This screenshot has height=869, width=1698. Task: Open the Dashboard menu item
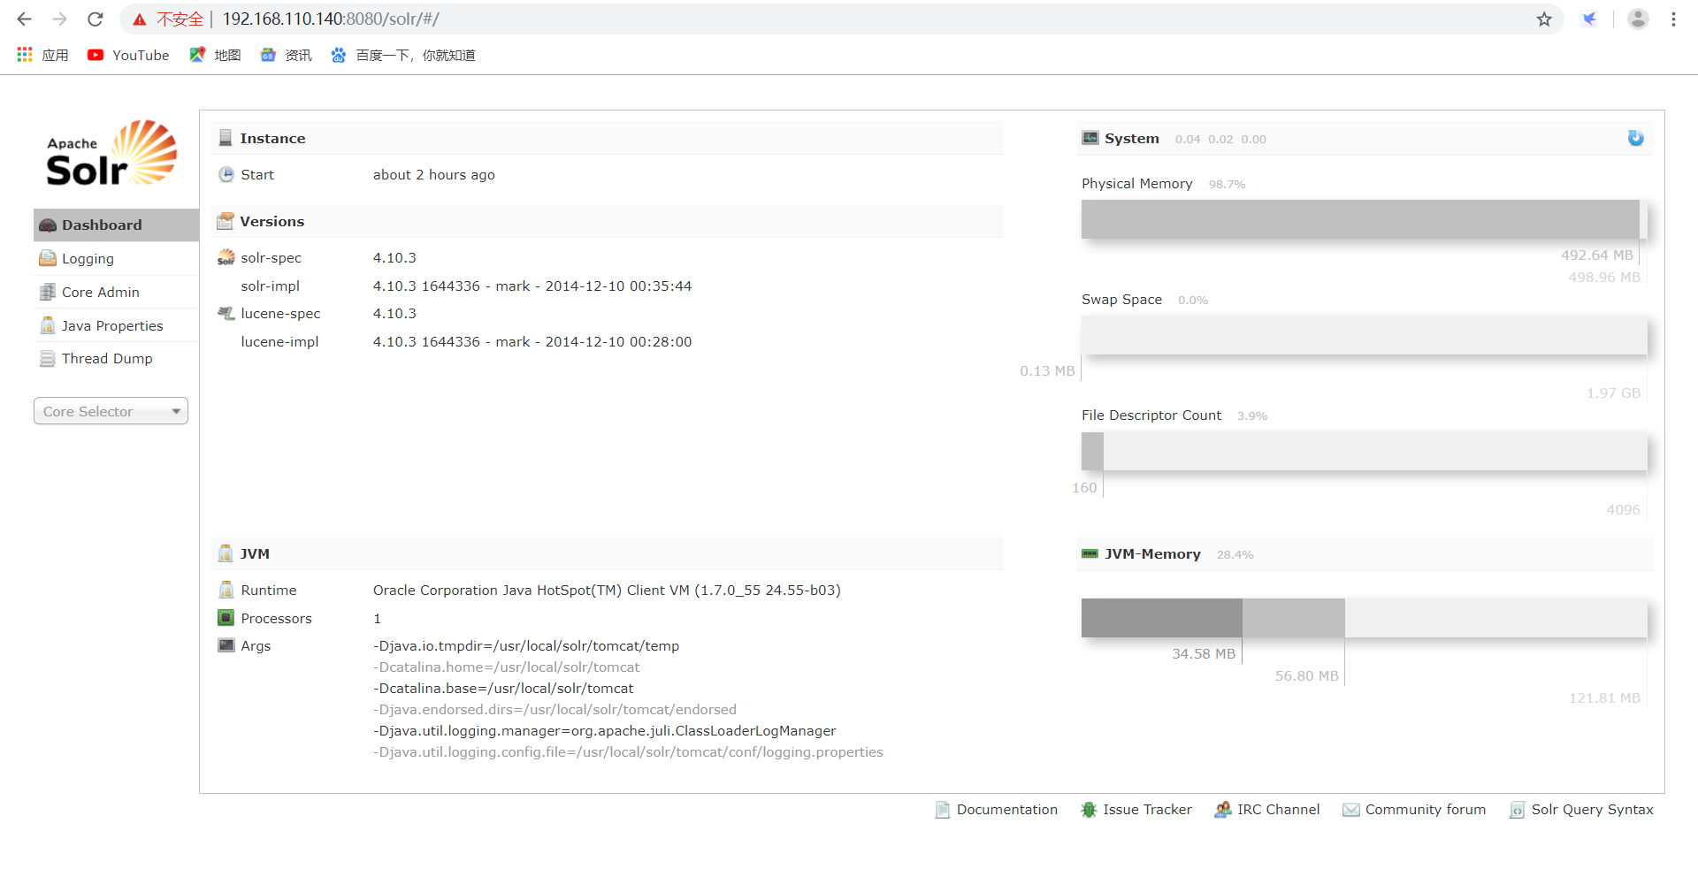point(116,225)
